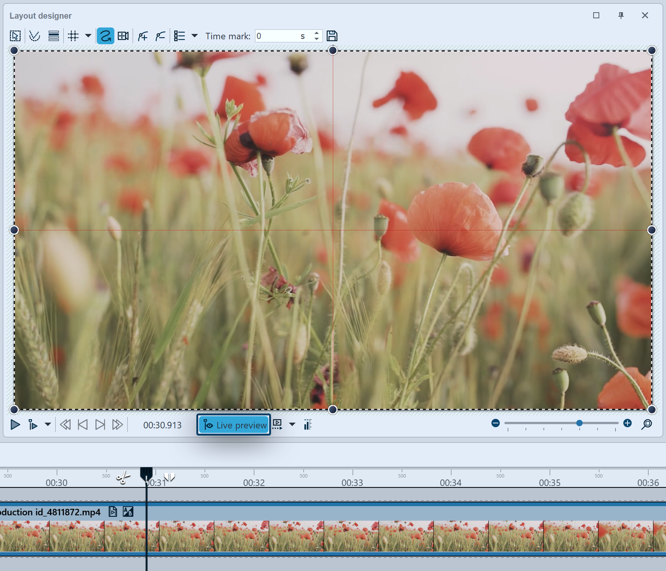The width and height of the screenshot is (666, 571).
Task: Select the object selection tool
Action: 14,36
